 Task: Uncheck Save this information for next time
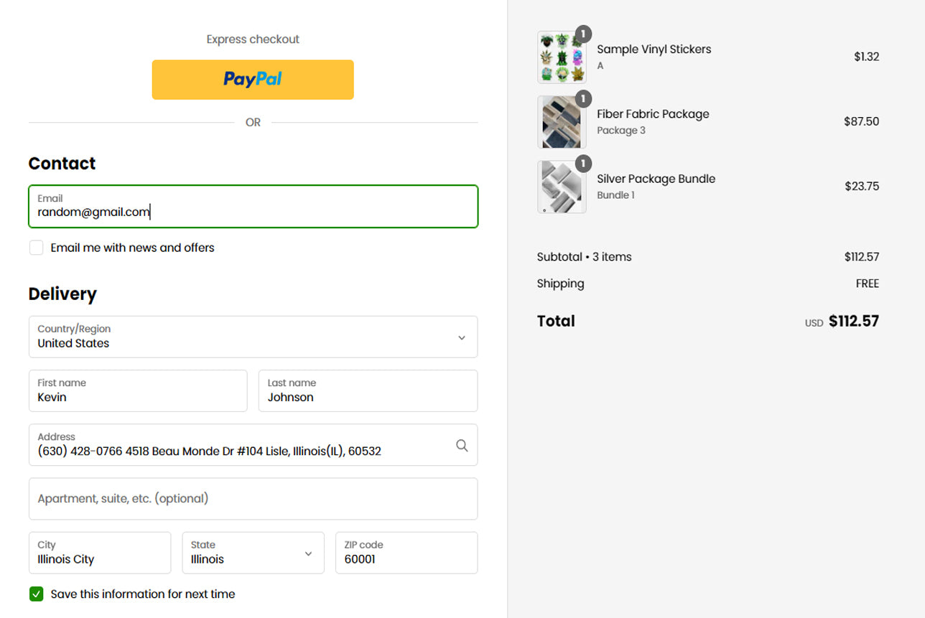[37, 594]
